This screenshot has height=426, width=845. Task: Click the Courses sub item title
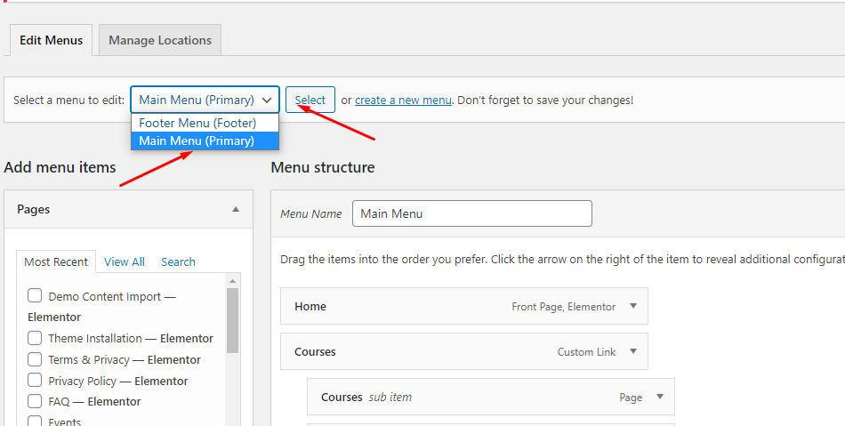click(342, 397)
